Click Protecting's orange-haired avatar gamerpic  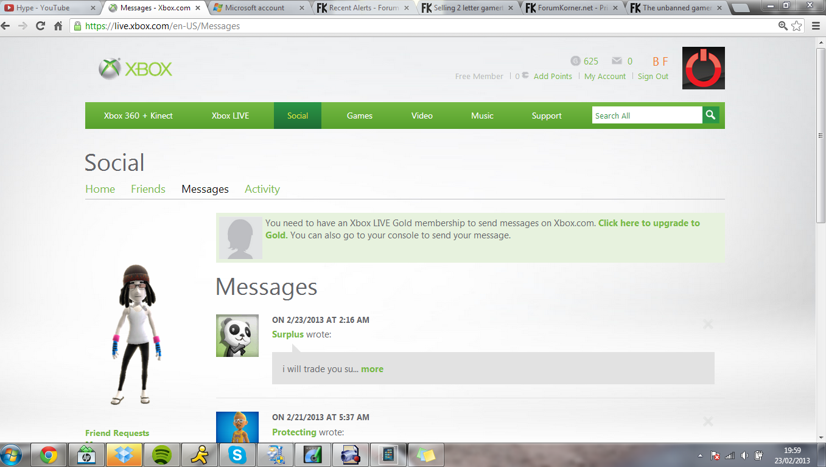click(237, 427)
